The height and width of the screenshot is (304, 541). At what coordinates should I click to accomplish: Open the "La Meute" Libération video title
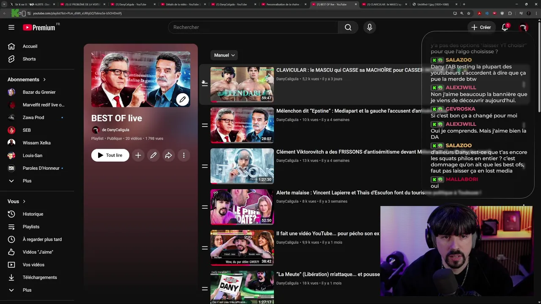(328, 274)
